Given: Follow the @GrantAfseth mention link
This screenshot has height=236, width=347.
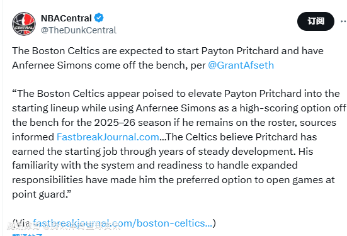Looking at the screenshot, I should 241,65.
